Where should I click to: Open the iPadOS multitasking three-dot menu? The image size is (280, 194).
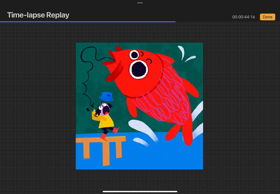140,3
